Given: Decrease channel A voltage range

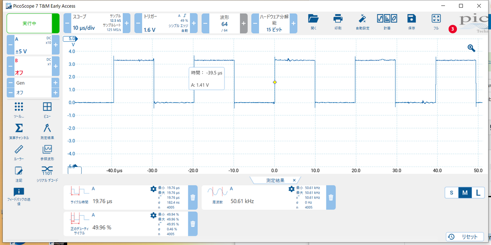Looking at the screenshot, I should click(10, 45).
